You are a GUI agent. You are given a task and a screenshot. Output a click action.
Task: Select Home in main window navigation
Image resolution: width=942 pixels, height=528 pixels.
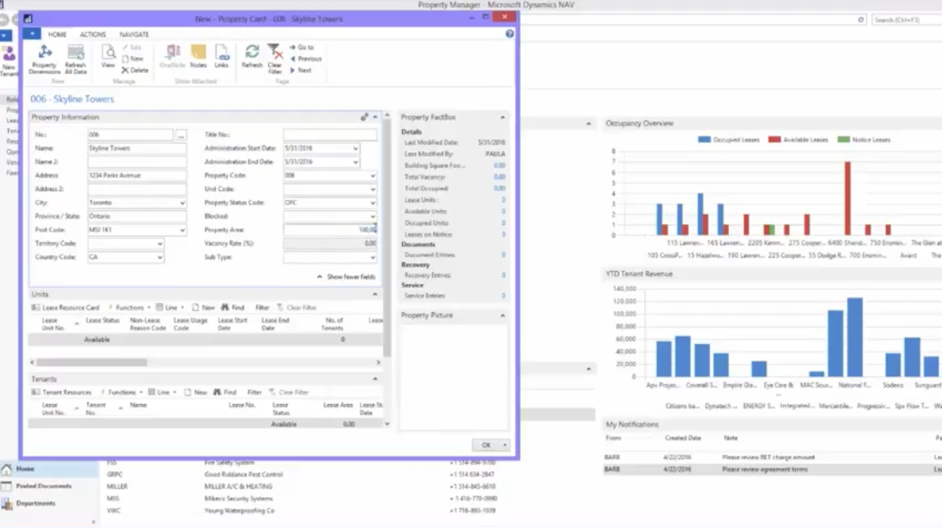click(x=49, y=469)
